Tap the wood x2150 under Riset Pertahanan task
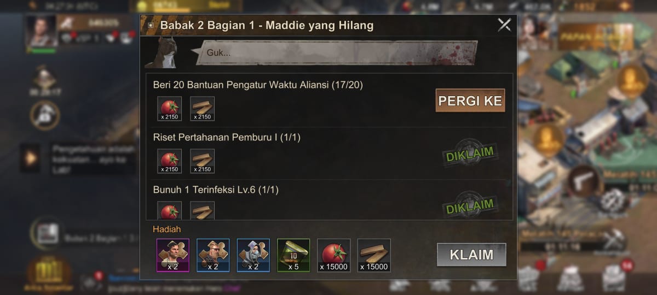 click(202, 161)
